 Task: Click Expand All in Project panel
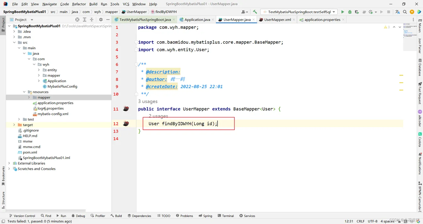click(x=85, y=20)
